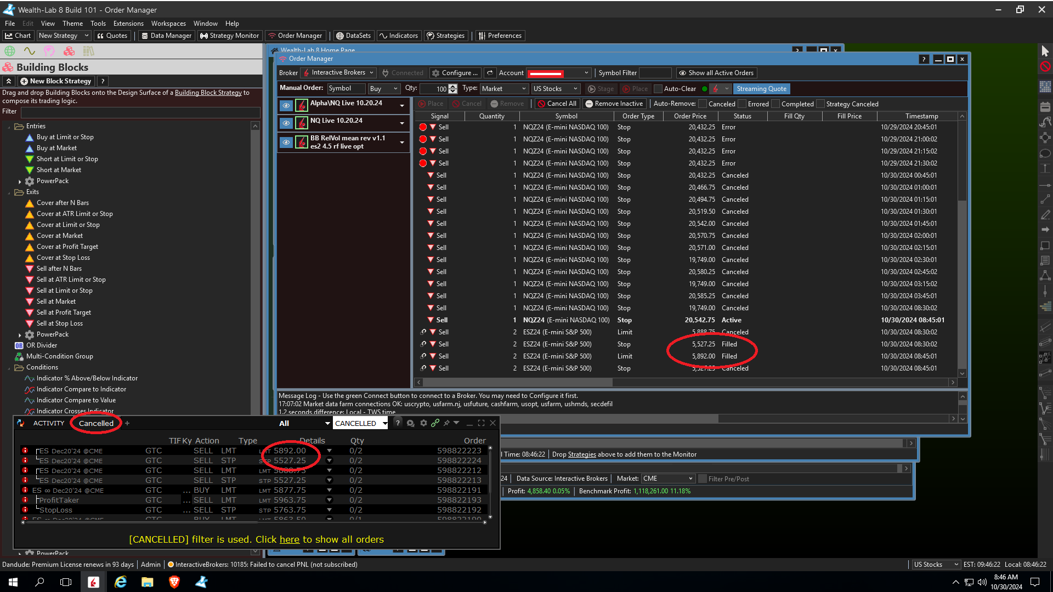Open the Interactive Brokers broker dropdown
This screenshot has width=1053, height=592.
pos(339,73)
